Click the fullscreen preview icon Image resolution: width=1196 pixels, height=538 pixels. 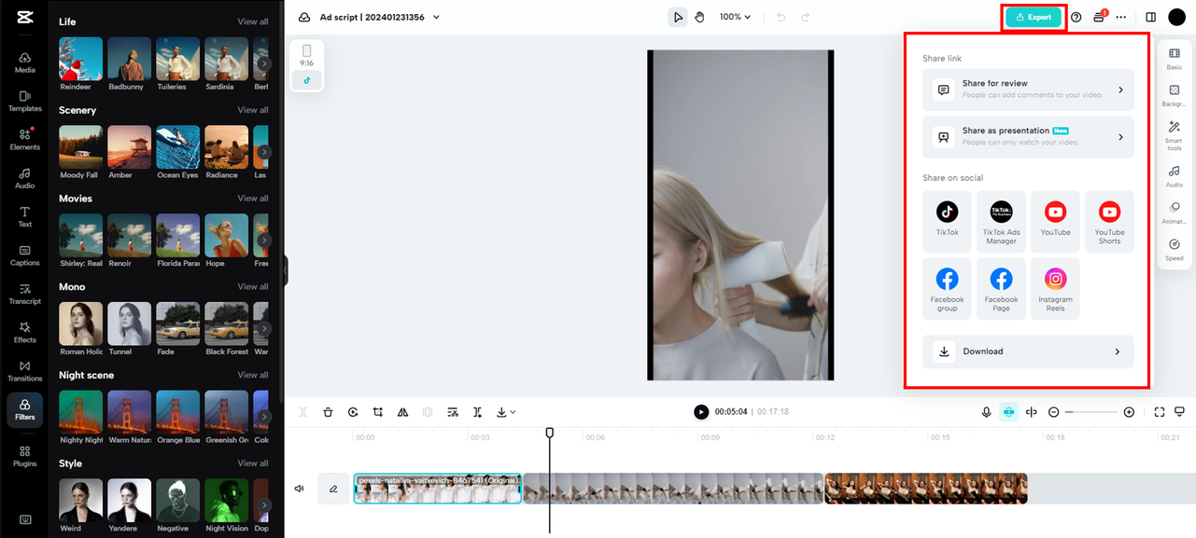(x=1160, y=412)
